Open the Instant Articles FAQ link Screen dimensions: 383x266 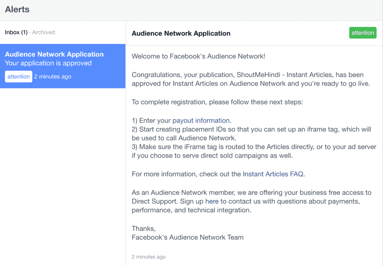(273, 174)
